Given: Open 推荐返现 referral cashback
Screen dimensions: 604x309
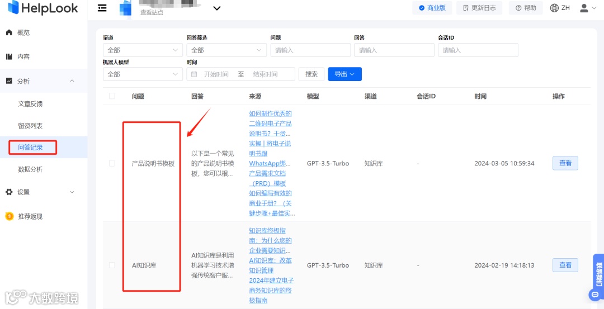Looking at the screenshot, I should [x=30, y=216].
